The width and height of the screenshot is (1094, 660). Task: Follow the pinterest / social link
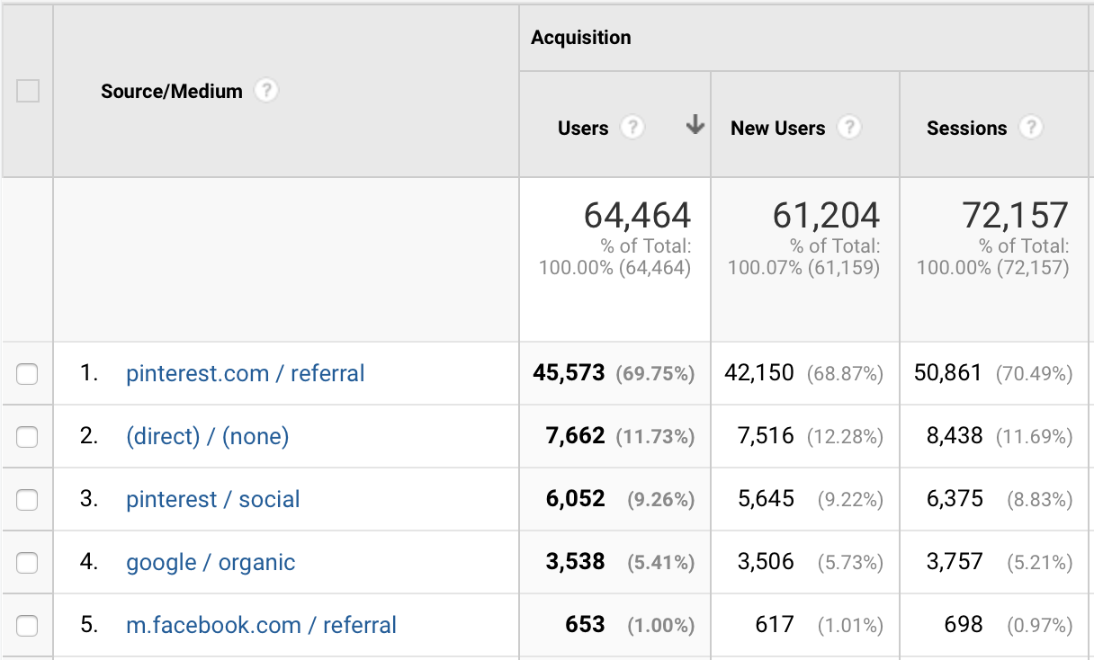click(x=213, y=499)
